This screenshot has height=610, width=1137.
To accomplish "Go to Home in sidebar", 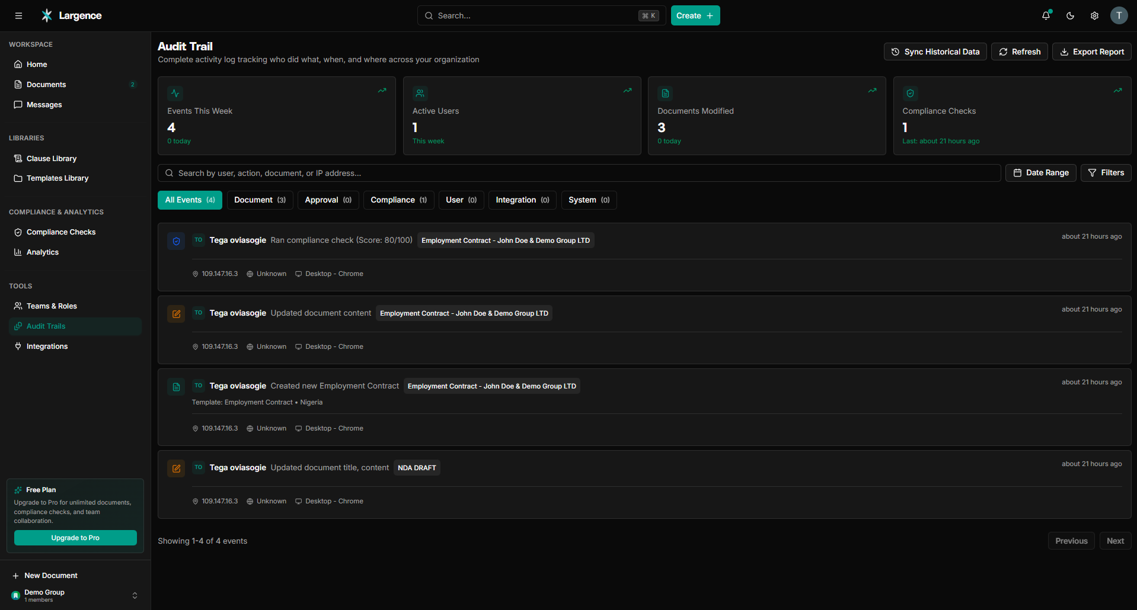I will (x=75, y=65).
